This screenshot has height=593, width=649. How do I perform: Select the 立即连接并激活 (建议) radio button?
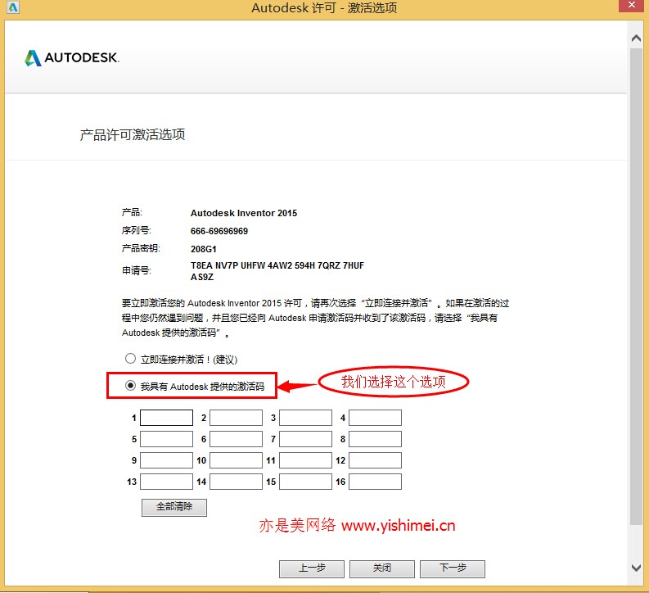click(x=130, y=358)
